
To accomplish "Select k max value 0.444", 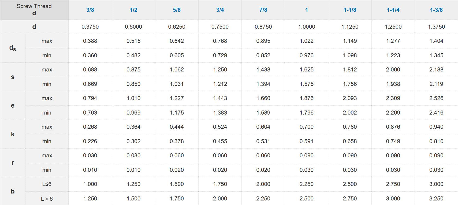I will (177, 127).
